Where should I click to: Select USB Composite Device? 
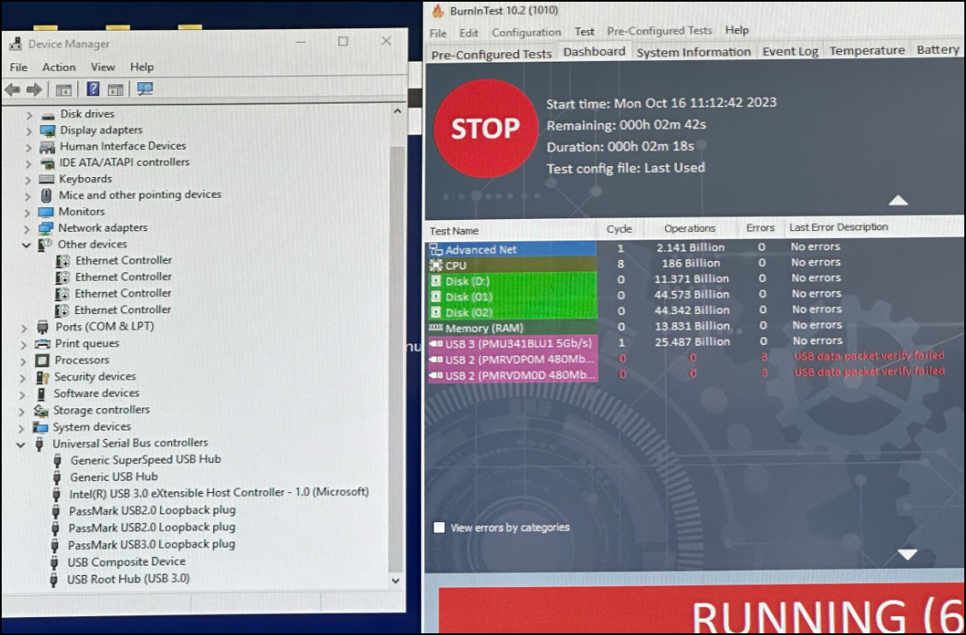tap(127, 561)
